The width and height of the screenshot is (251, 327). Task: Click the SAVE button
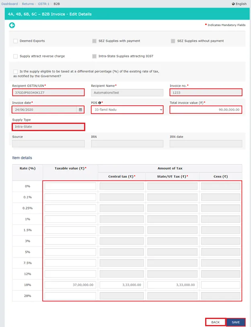(236, 322)
